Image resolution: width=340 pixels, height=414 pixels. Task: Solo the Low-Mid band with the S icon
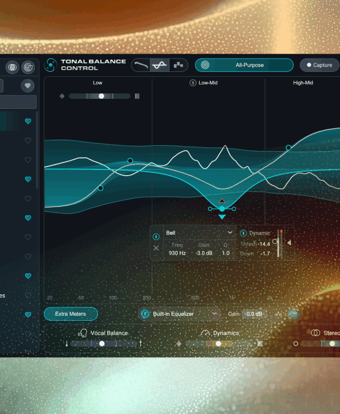pos(193,83)
